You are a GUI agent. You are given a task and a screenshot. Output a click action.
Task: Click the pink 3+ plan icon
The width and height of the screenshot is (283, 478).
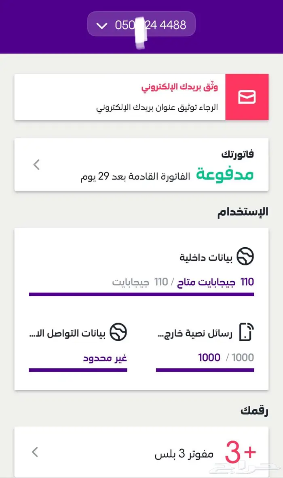[240, 452]
